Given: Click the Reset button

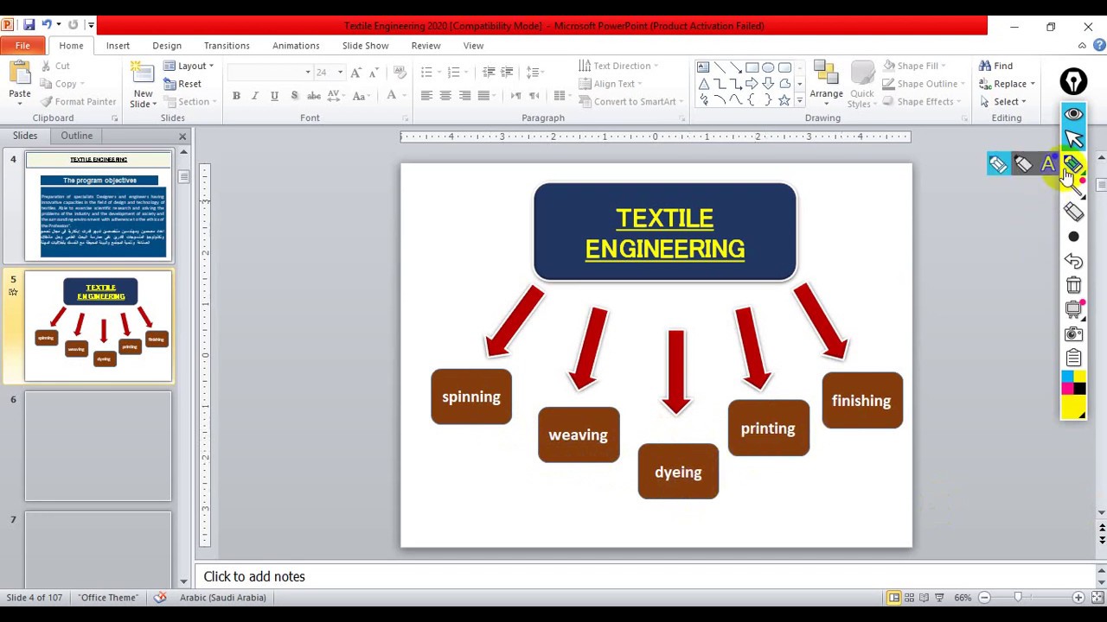Looking at the screenshot, I should coord(182,84).
